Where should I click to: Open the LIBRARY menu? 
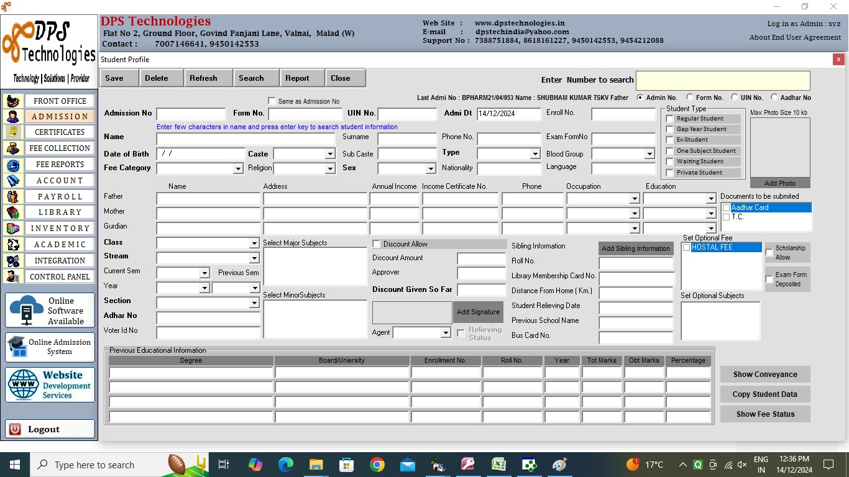click(60, 212)
